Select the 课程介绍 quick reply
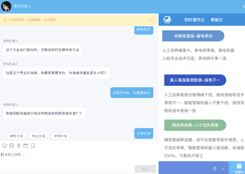Image resolution: width=245 pixels, height=174 pixels. (16, 136)
